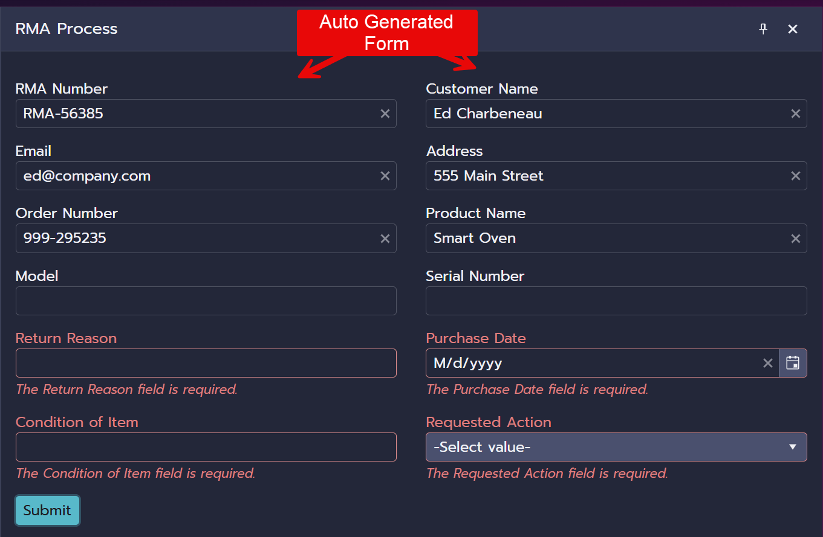Click the Customer Name text field
Screen dimensions: 823x537
605,114
